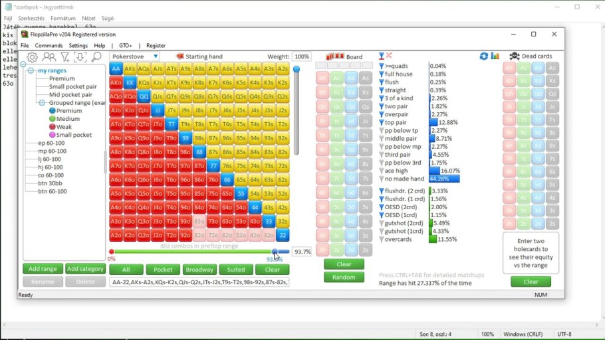Screen dimensions: 605x340
Task: Open the Commands menu
Action: (49, 46)
